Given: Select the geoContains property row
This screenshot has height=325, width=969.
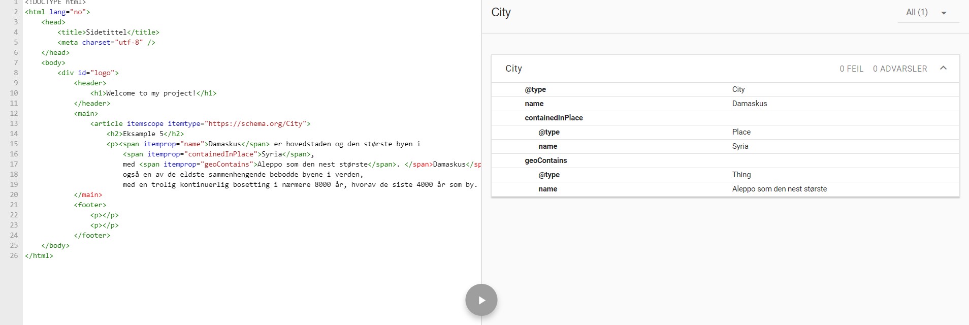Looking at the screenshot, I should click(x=725, y=160).
